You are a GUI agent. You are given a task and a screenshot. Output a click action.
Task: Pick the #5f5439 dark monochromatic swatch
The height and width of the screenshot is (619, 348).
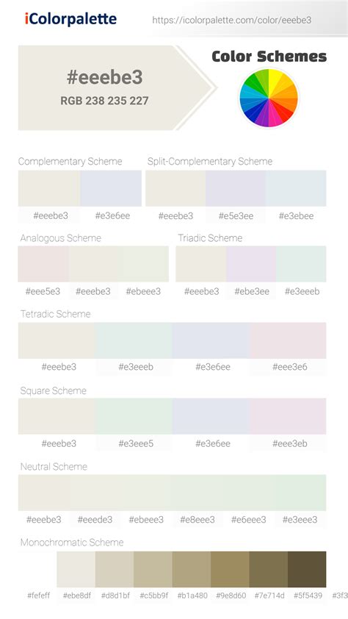[x=307, y=569]
